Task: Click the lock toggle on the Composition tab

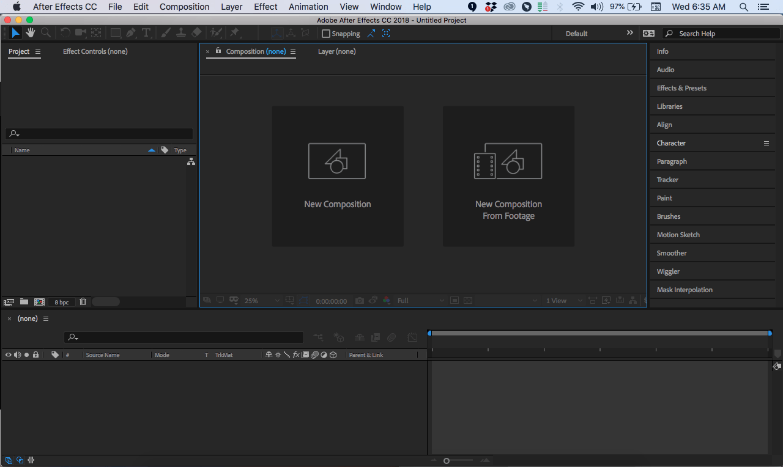Action: 218,51
